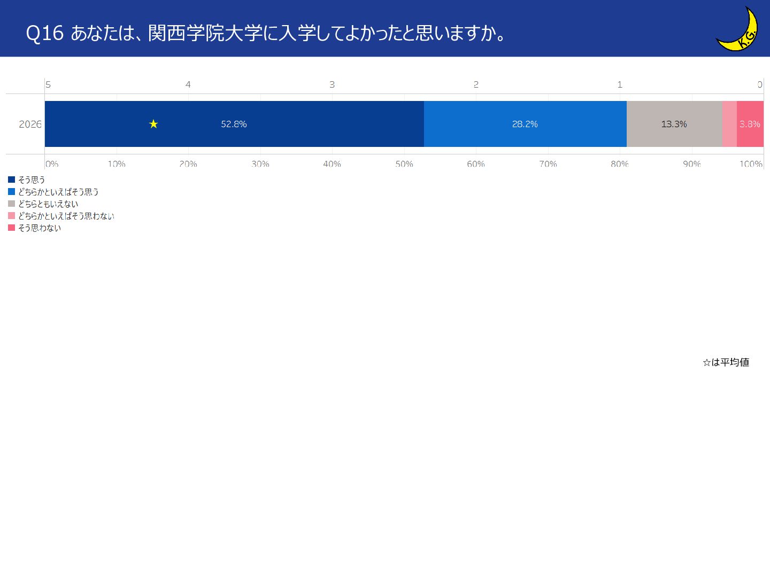Click the top axis score label 2
This screenshot has width=770, height=577.
pos(476,84)
